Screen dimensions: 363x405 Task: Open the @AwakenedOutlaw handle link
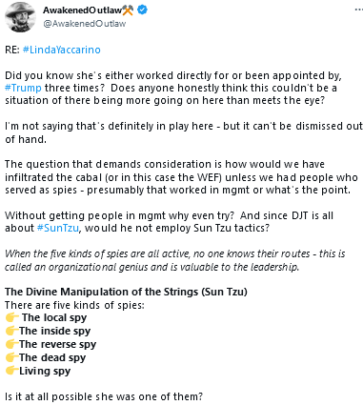(85, 24)
